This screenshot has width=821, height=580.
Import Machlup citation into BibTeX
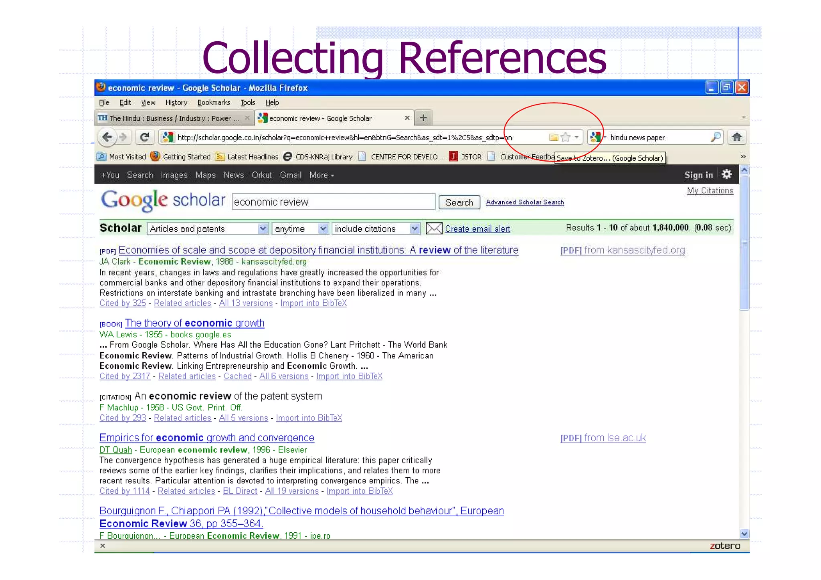309,418
